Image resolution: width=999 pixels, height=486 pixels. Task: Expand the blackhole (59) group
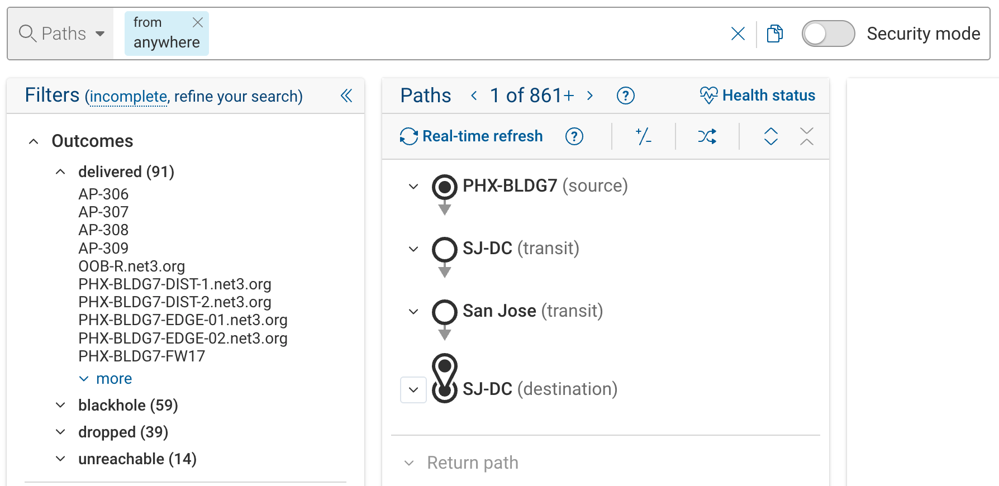click(60, 405)
